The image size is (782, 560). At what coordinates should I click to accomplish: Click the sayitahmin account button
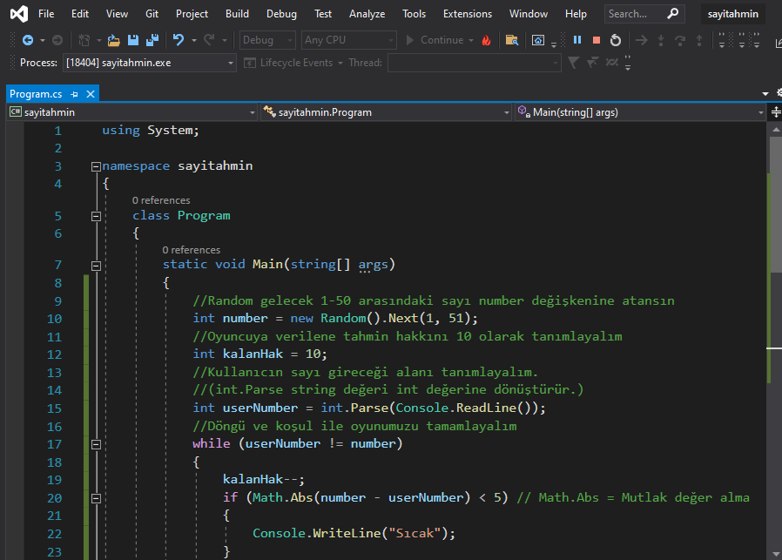point(732,13)
